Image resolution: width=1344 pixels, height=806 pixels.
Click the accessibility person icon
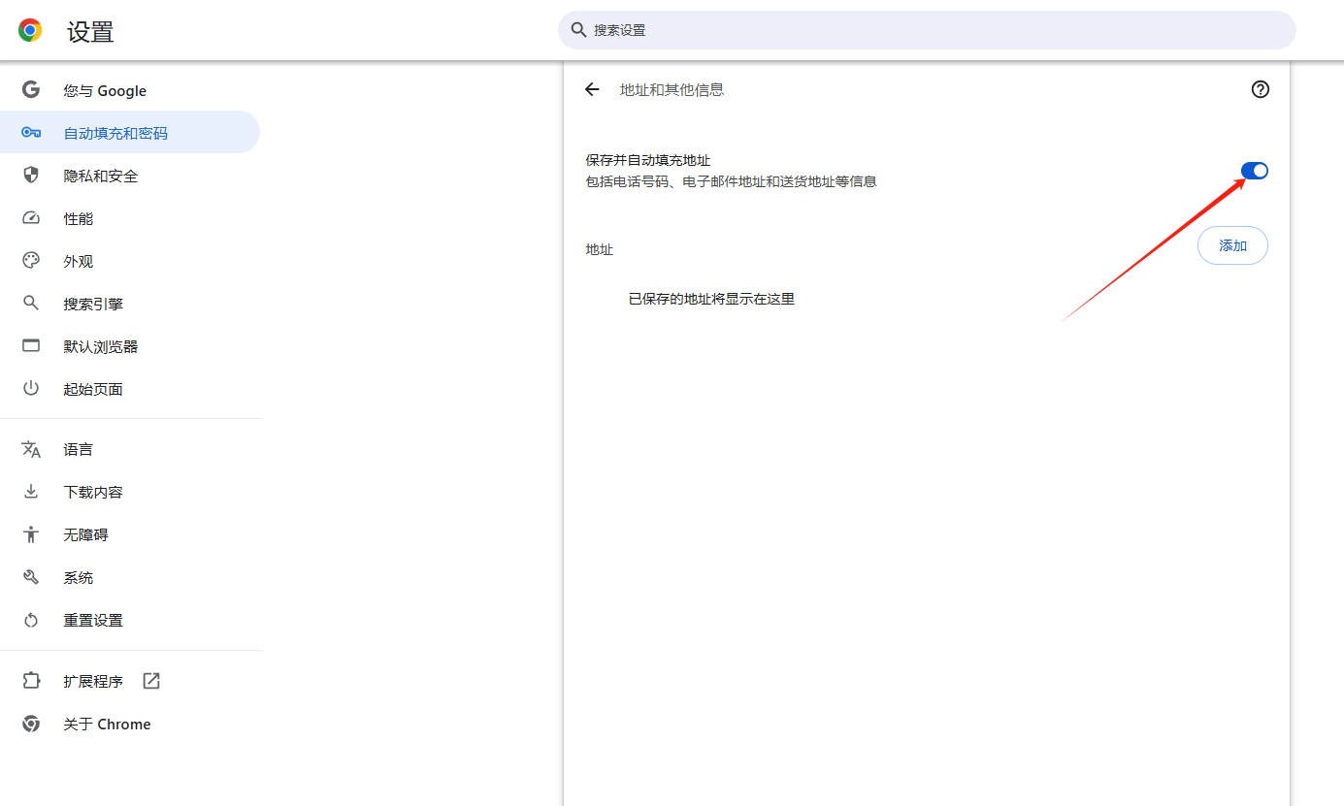point(31,534)
